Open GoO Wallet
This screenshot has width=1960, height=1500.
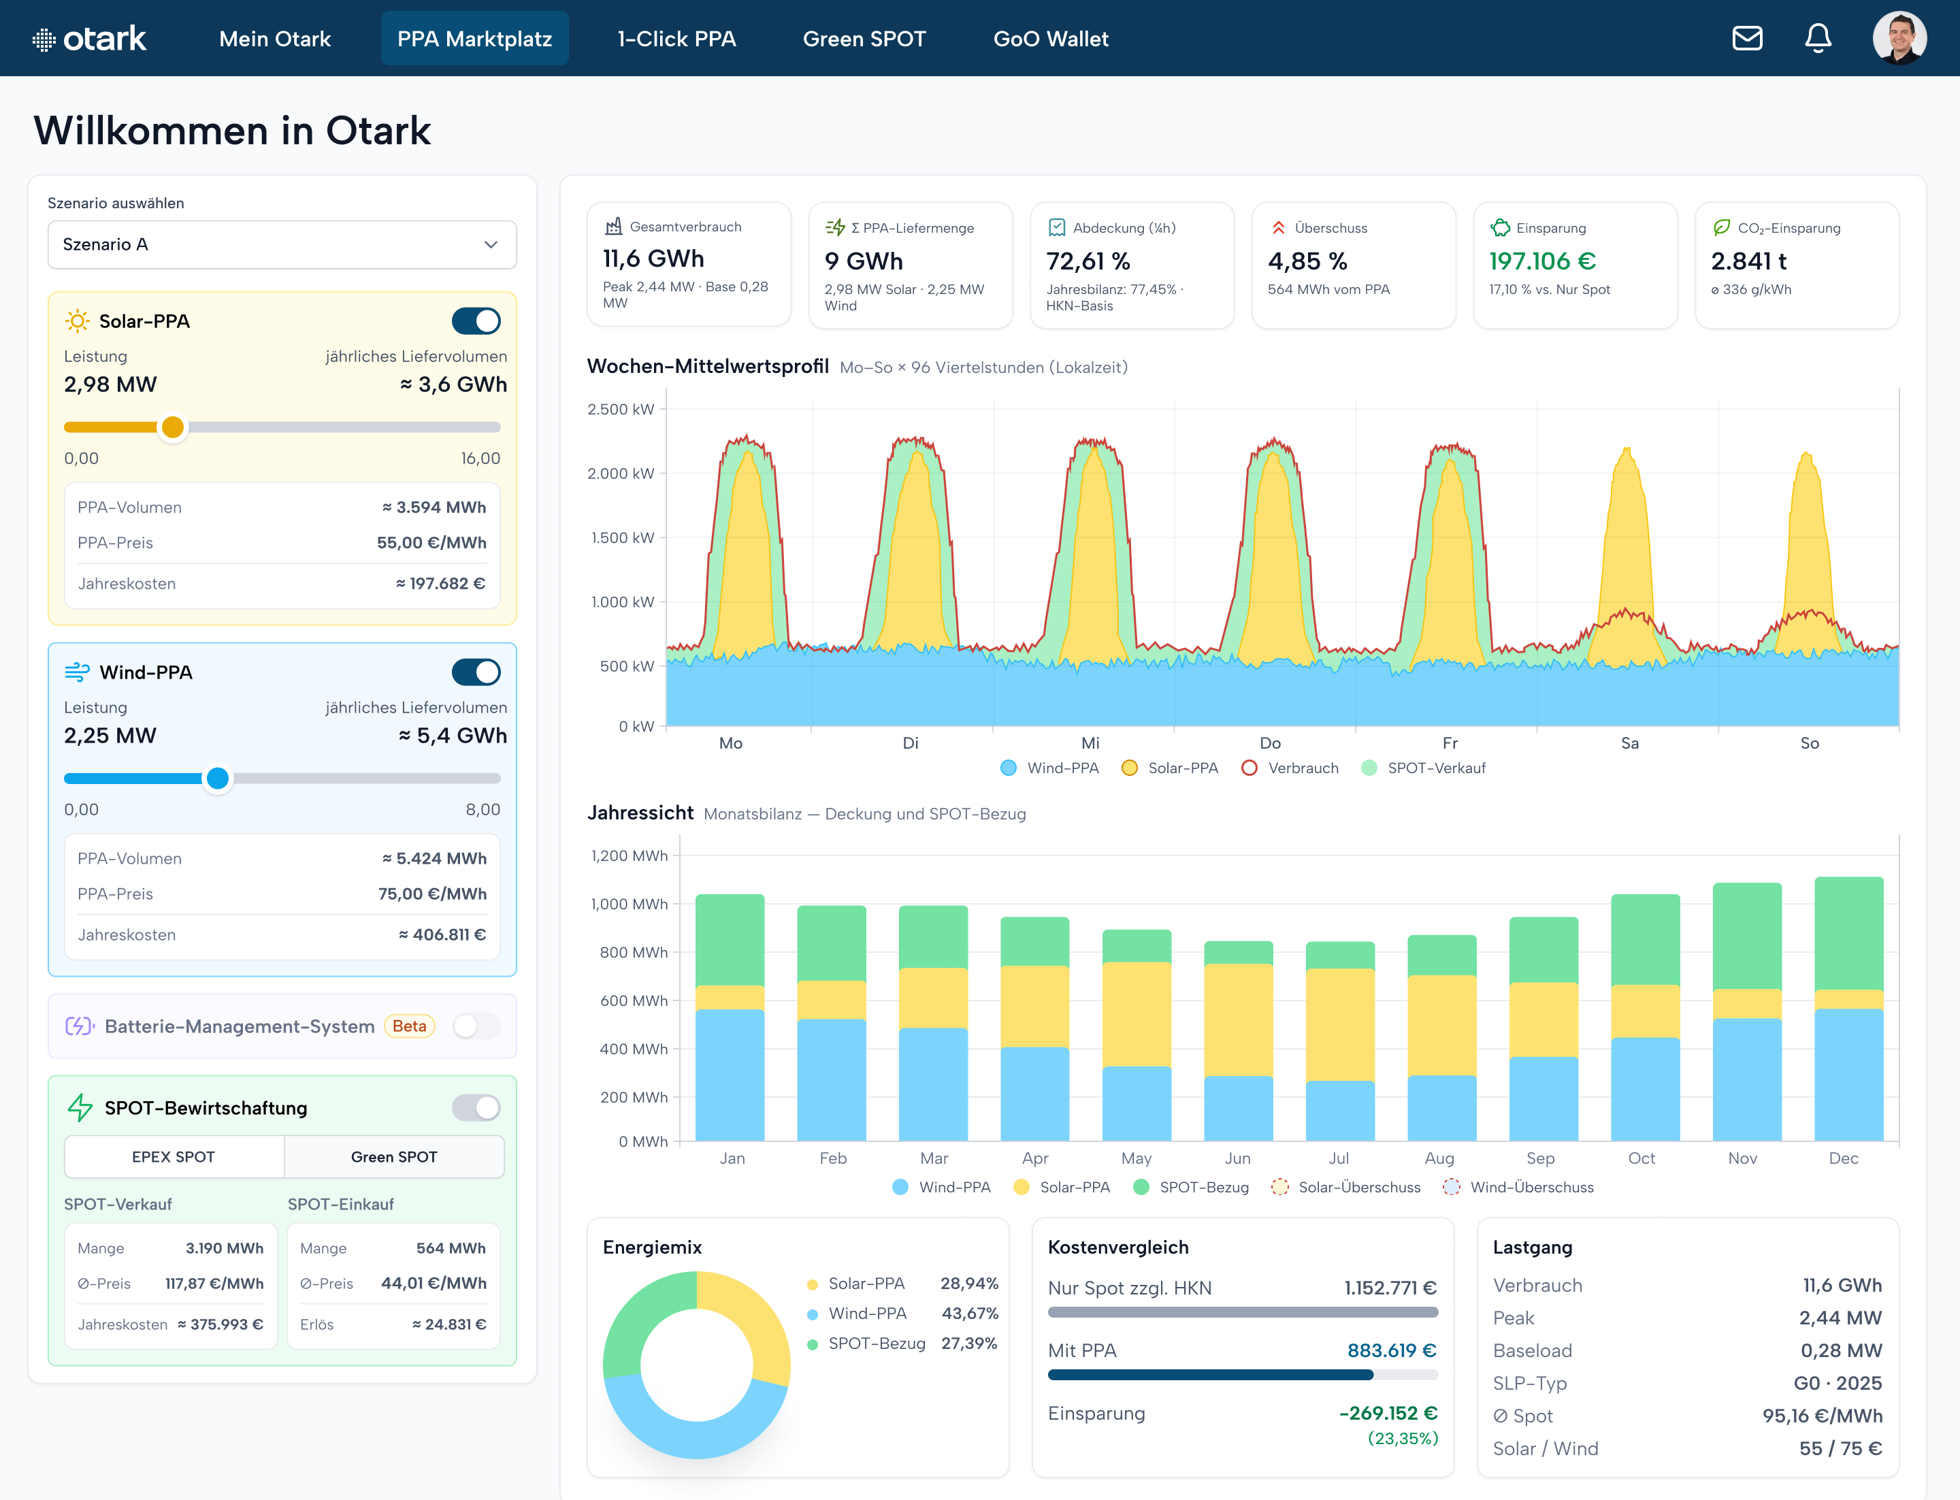(1051, 38)
